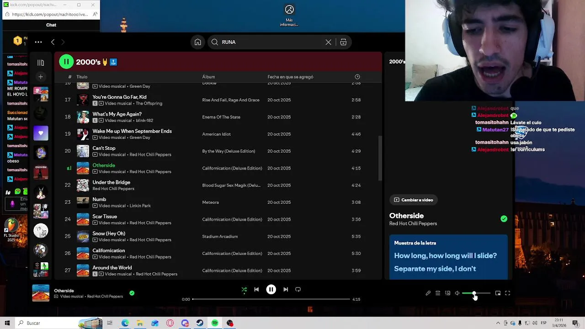Mute with the speaker icon
The height and width of the screenshot is (329, 585).
457,293
